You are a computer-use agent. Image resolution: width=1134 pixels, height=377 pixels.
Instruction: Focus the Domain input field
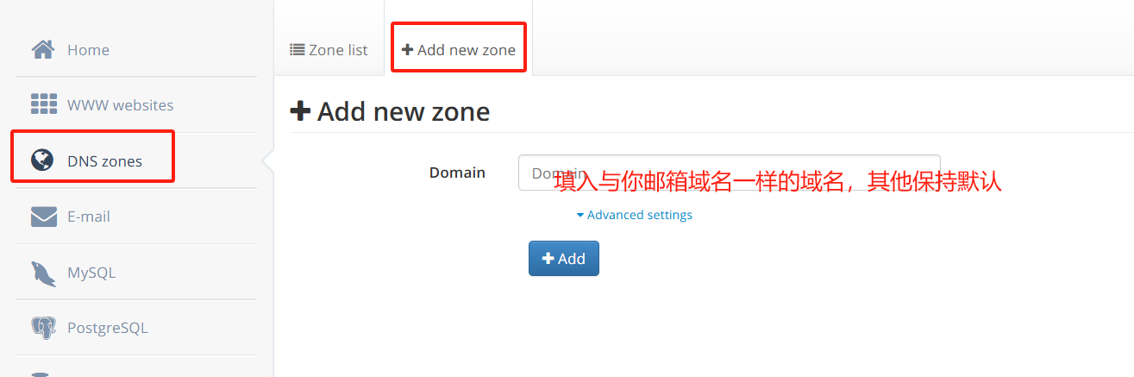pos(729,173)
